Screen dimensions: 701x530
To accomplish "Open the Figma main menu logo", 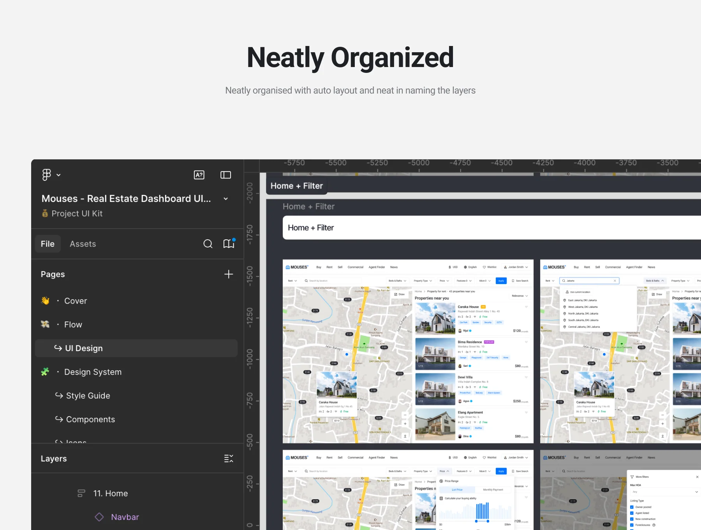I will (x=47, y=175).
